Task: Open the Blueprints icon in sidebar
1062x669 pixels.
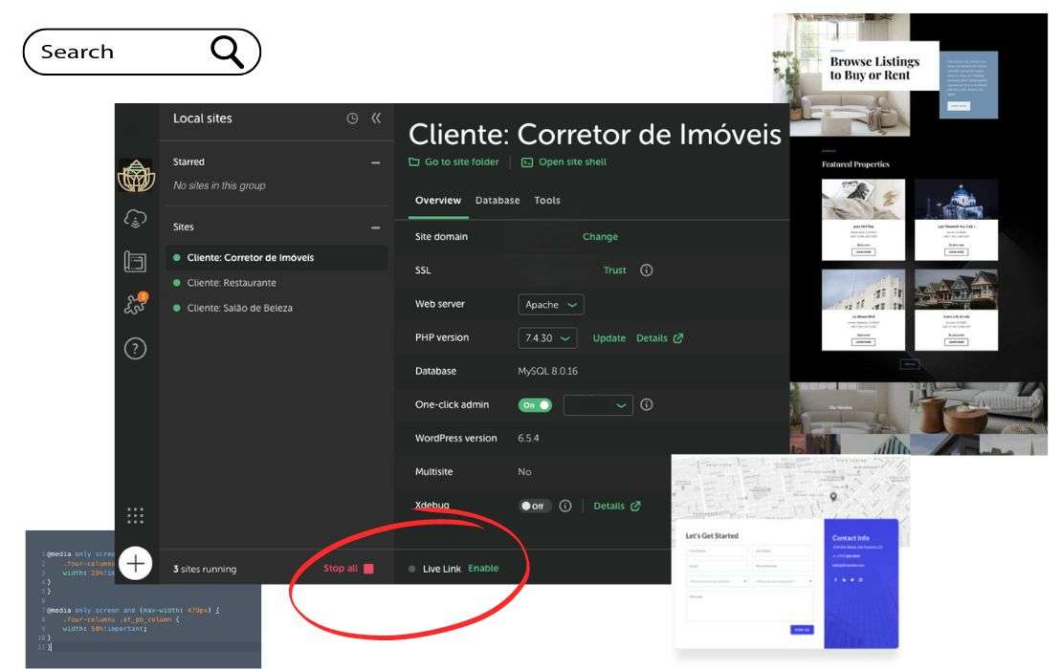Action: click(136, 261)
